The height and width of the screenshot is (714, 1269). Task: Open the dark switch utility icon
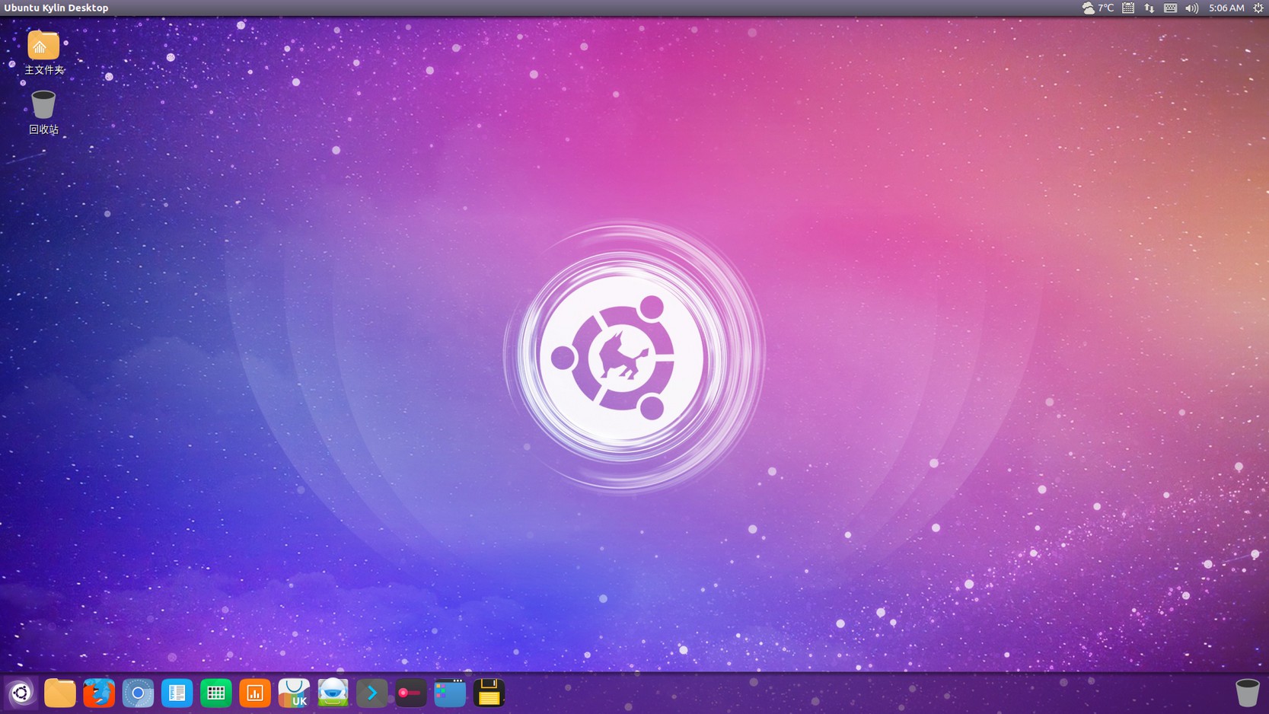(411, 693)
